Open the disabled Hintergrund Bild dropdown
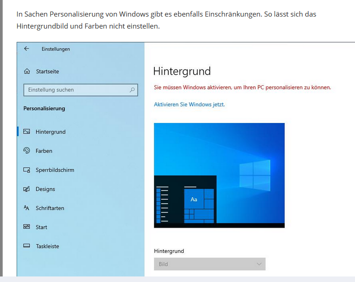Screen dimensions: 355x282 click(210, 264)
